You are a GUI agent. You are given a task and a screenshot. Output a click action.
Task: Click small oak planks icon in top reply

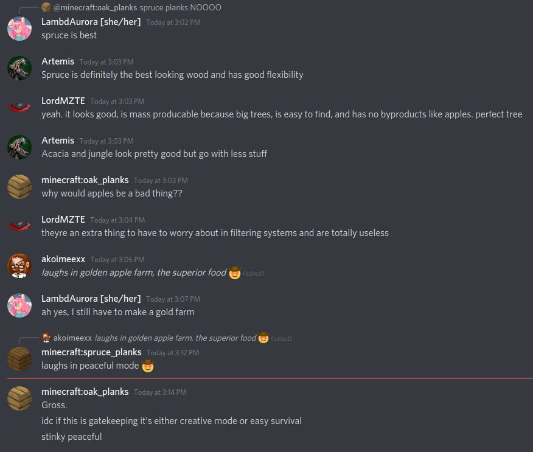tap(46, 7)
